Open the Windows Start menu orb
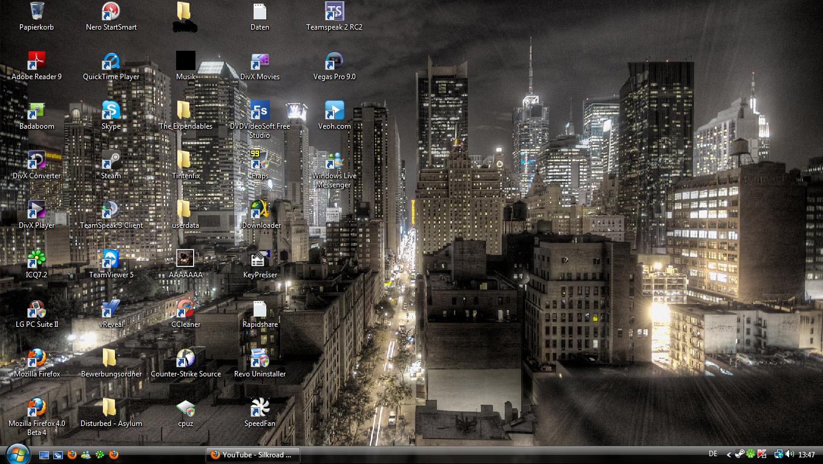This screenshot has height=464, width=823. pos(17,454)
